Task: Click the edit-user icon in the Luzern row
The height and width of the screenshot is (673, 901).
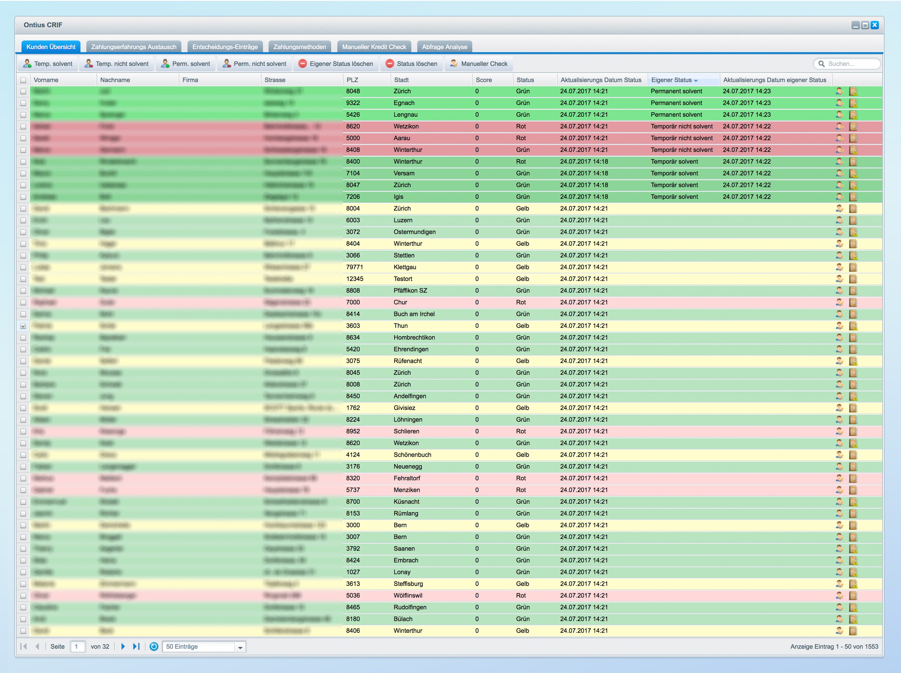Action: point(840,220)
